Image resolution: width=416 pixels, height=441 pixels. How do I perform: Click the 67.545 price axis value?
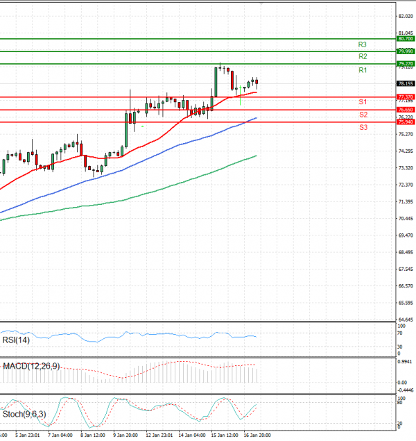click(406, 269)
